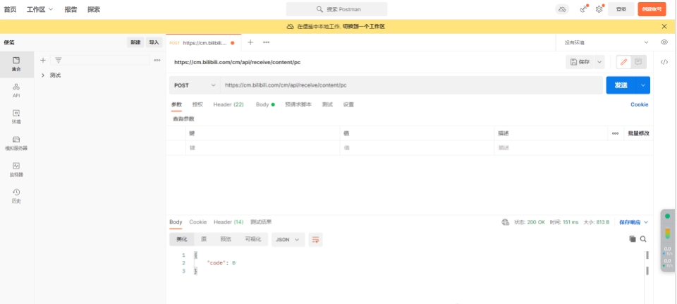Open the 没有环境 environment selector
The width and height of the screenshot is (677, 304).
[606, 42]
